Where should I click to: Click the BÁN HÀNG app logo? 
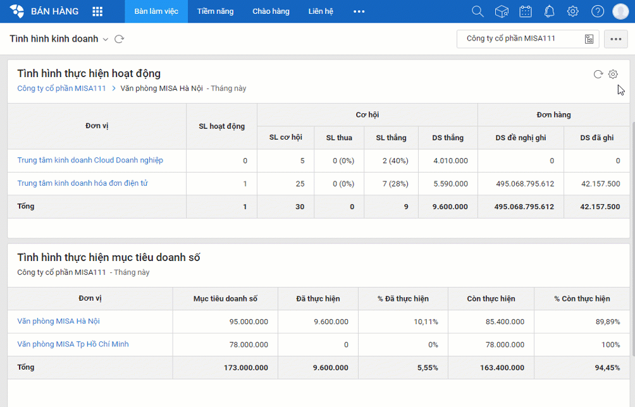[x=16, y=11]
